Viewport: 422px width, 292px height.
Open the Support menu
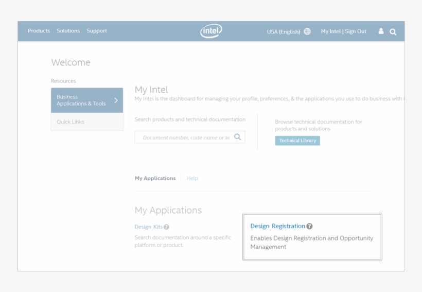click(97, 31)
